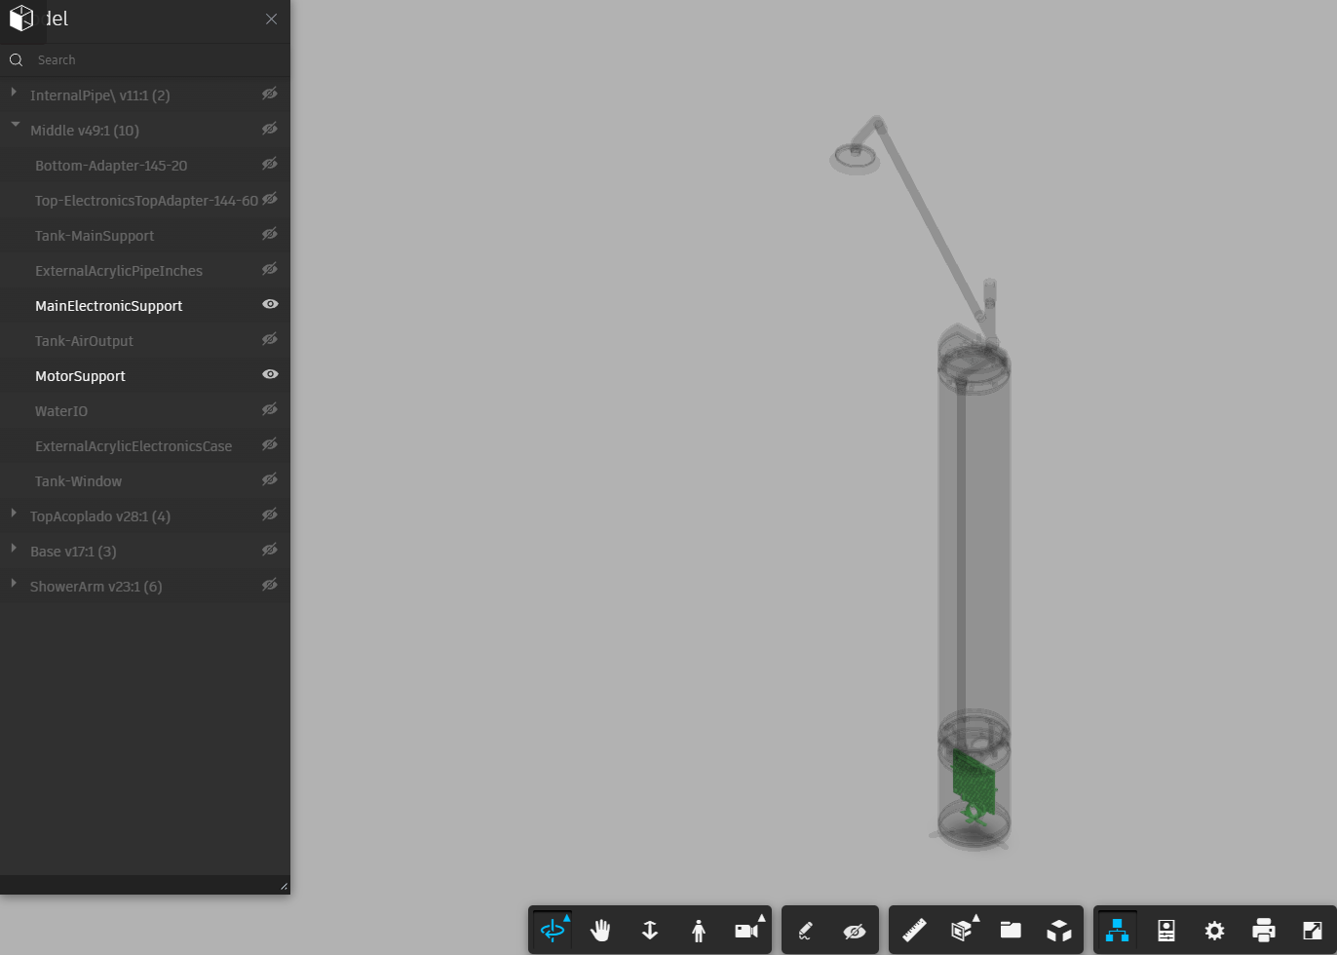1337x955 pixels.
Task: Click the search magnifier icon
Action: [17, 60]
